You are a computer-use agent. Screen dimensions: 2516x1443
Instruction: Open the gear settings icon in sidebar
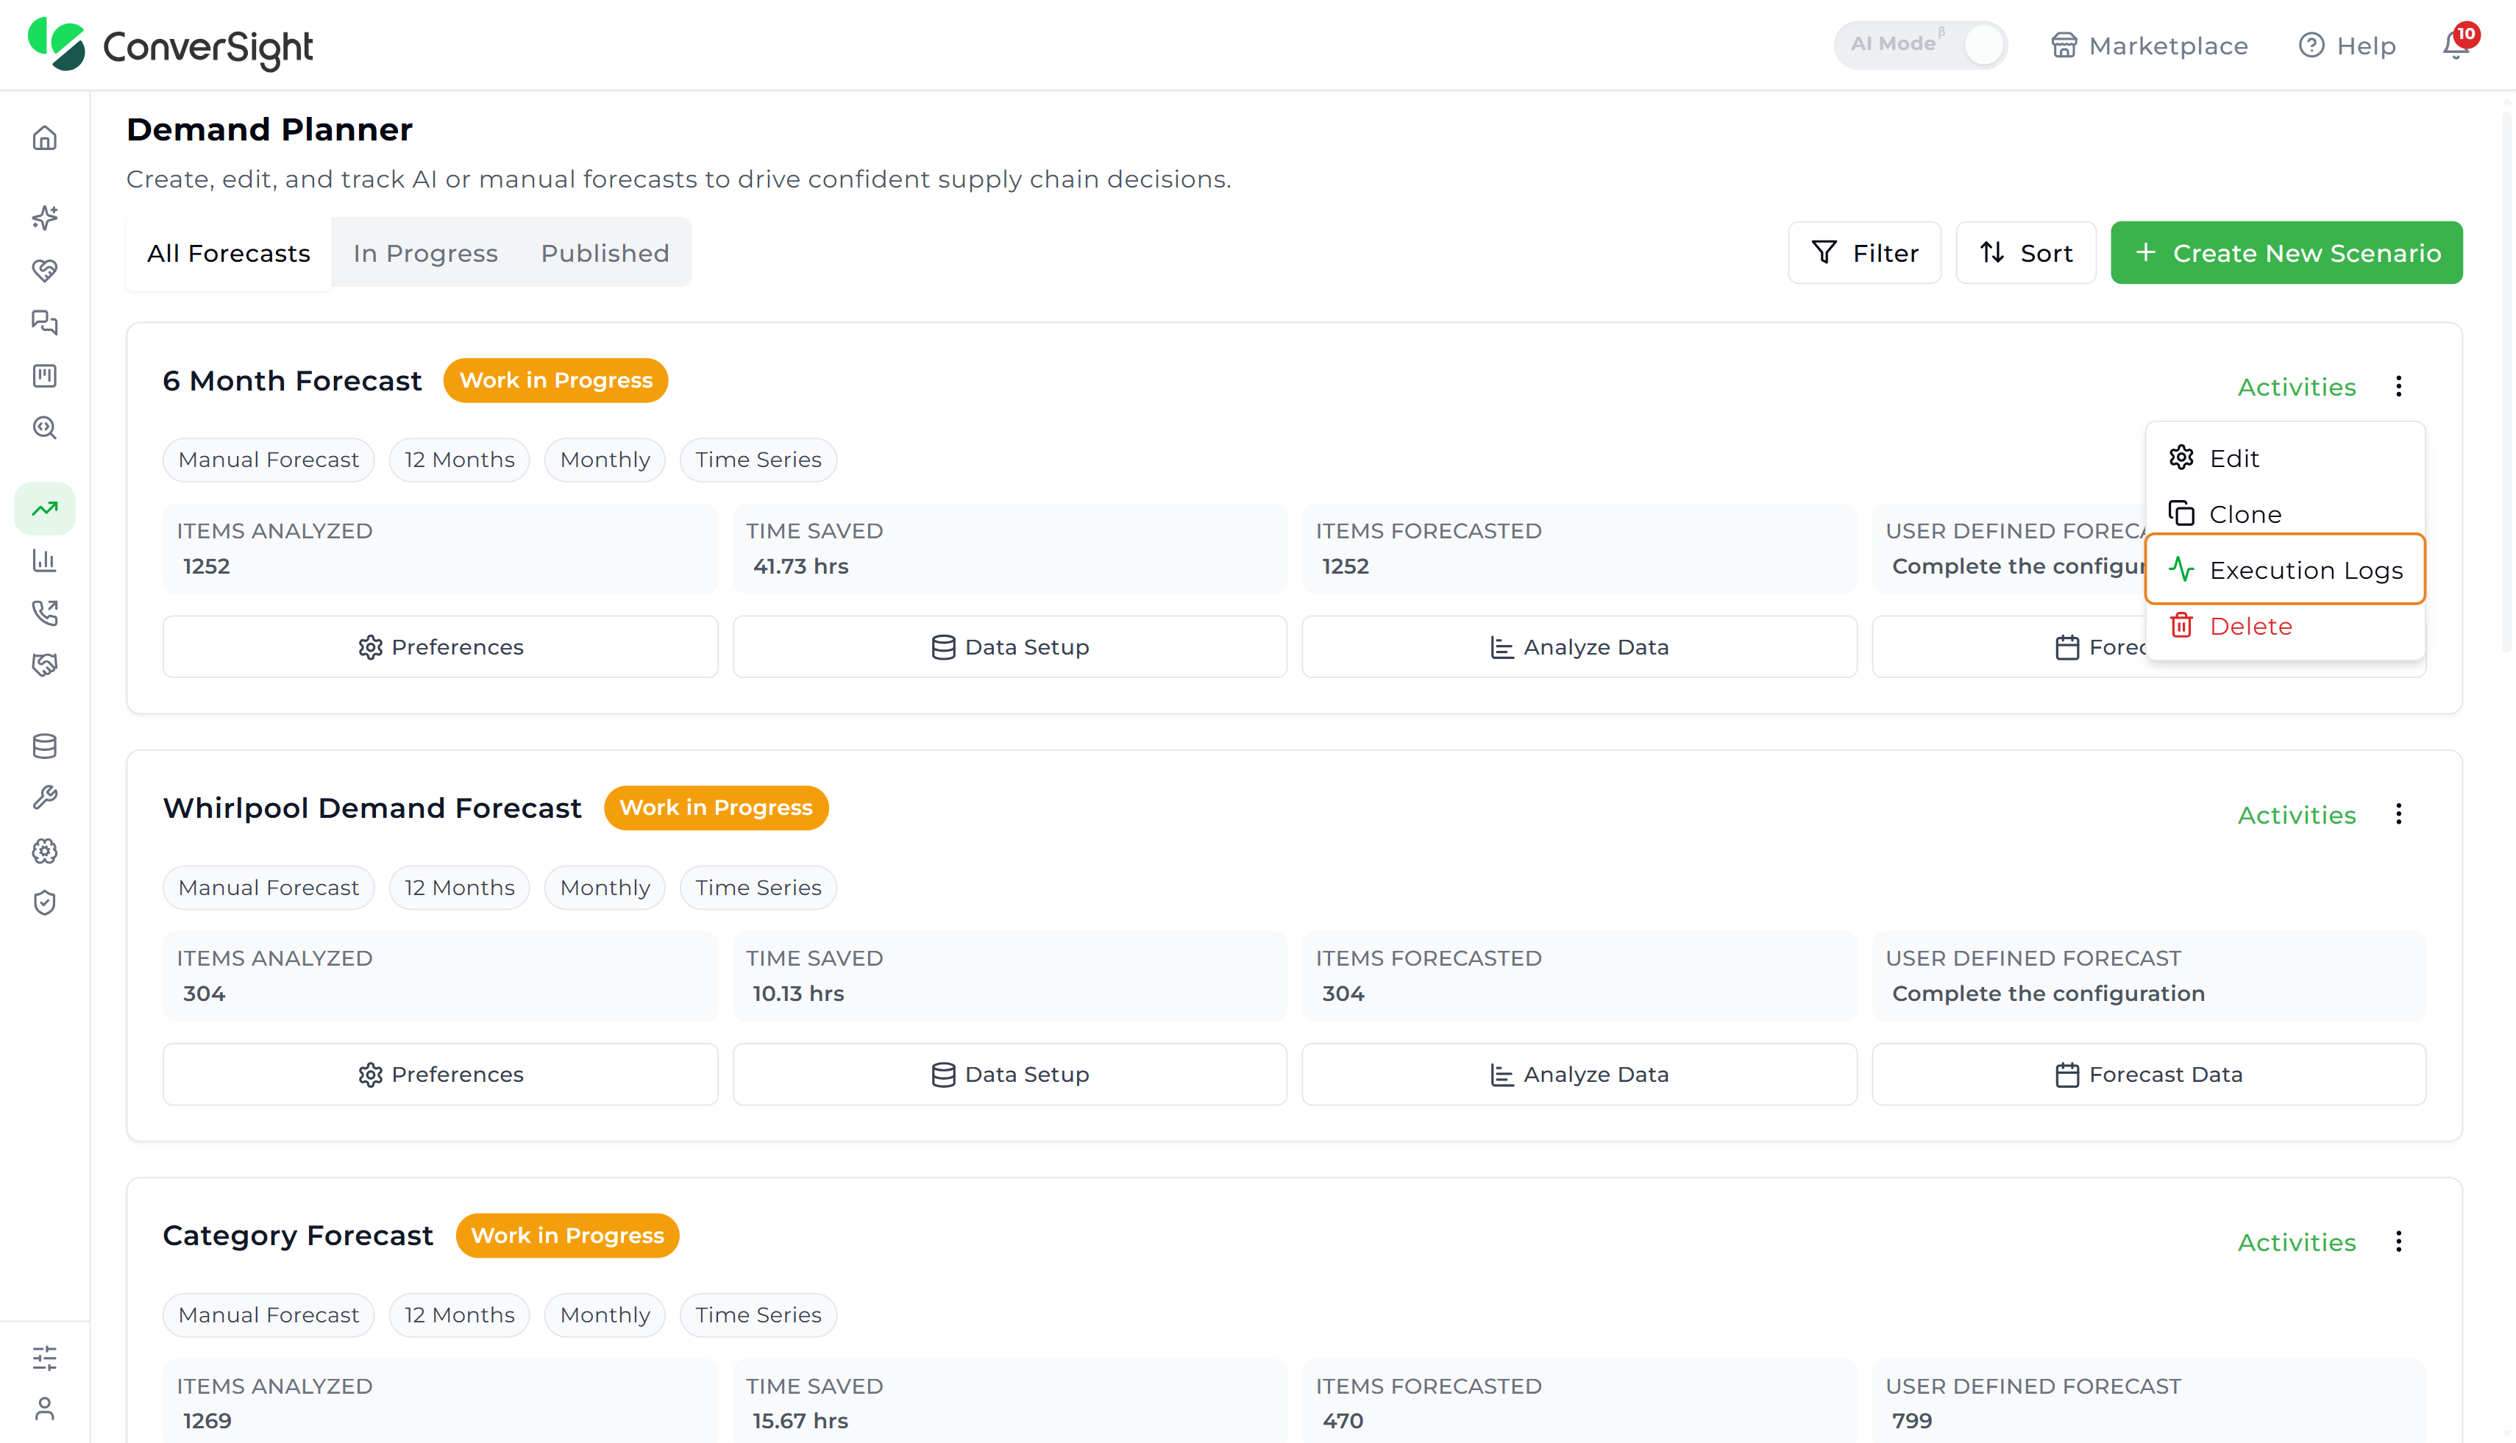(x=45, y=850)
